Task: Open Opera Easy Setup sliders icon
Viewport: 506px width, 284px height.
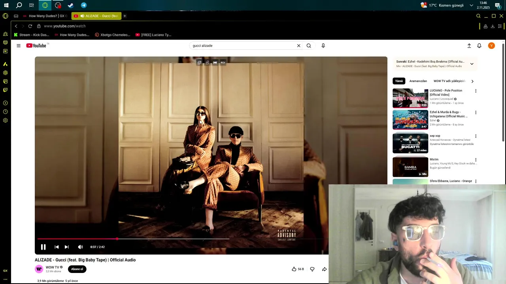Action: coord(500,26)
